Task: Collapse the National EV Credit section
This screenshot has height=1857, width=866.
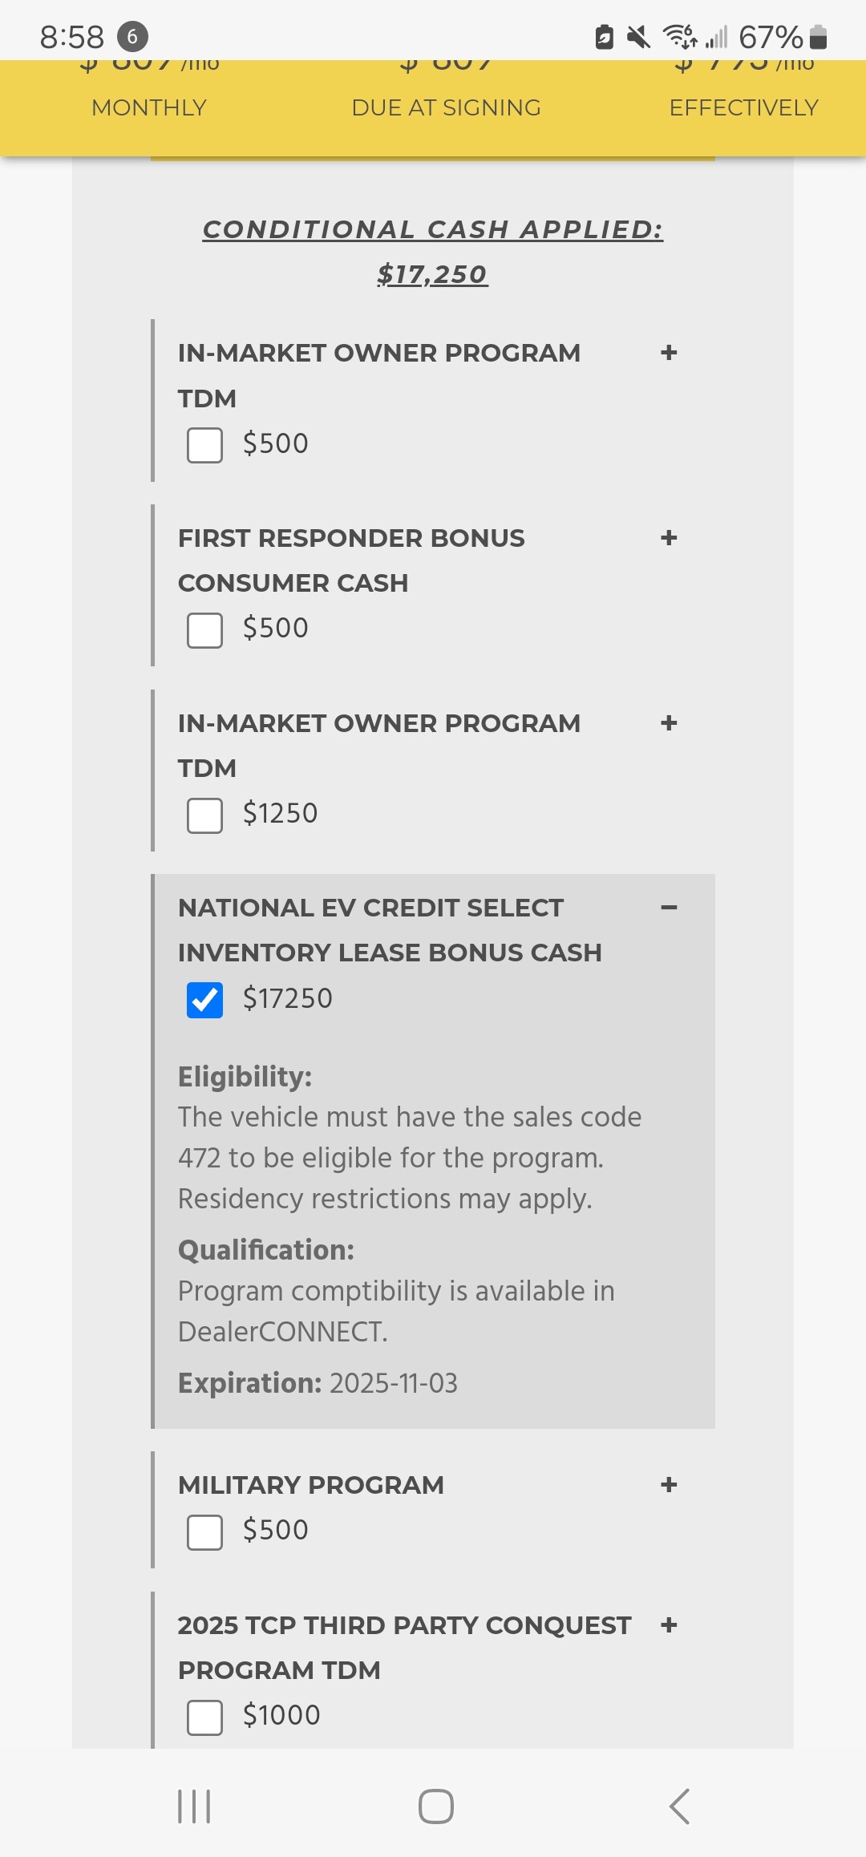Action: point(669,908)
